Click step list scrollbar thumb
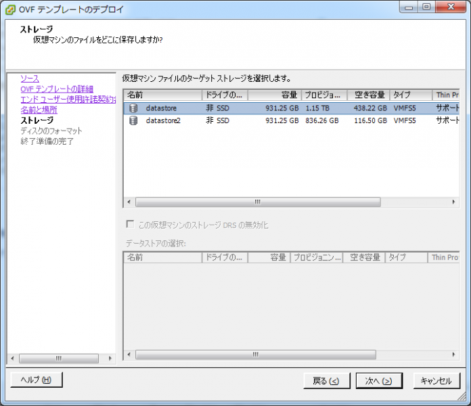This screenshot has width=471, height=406. coord(59,358)
